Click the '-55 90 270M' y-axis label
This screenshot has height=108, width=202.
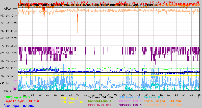[8, 23]
